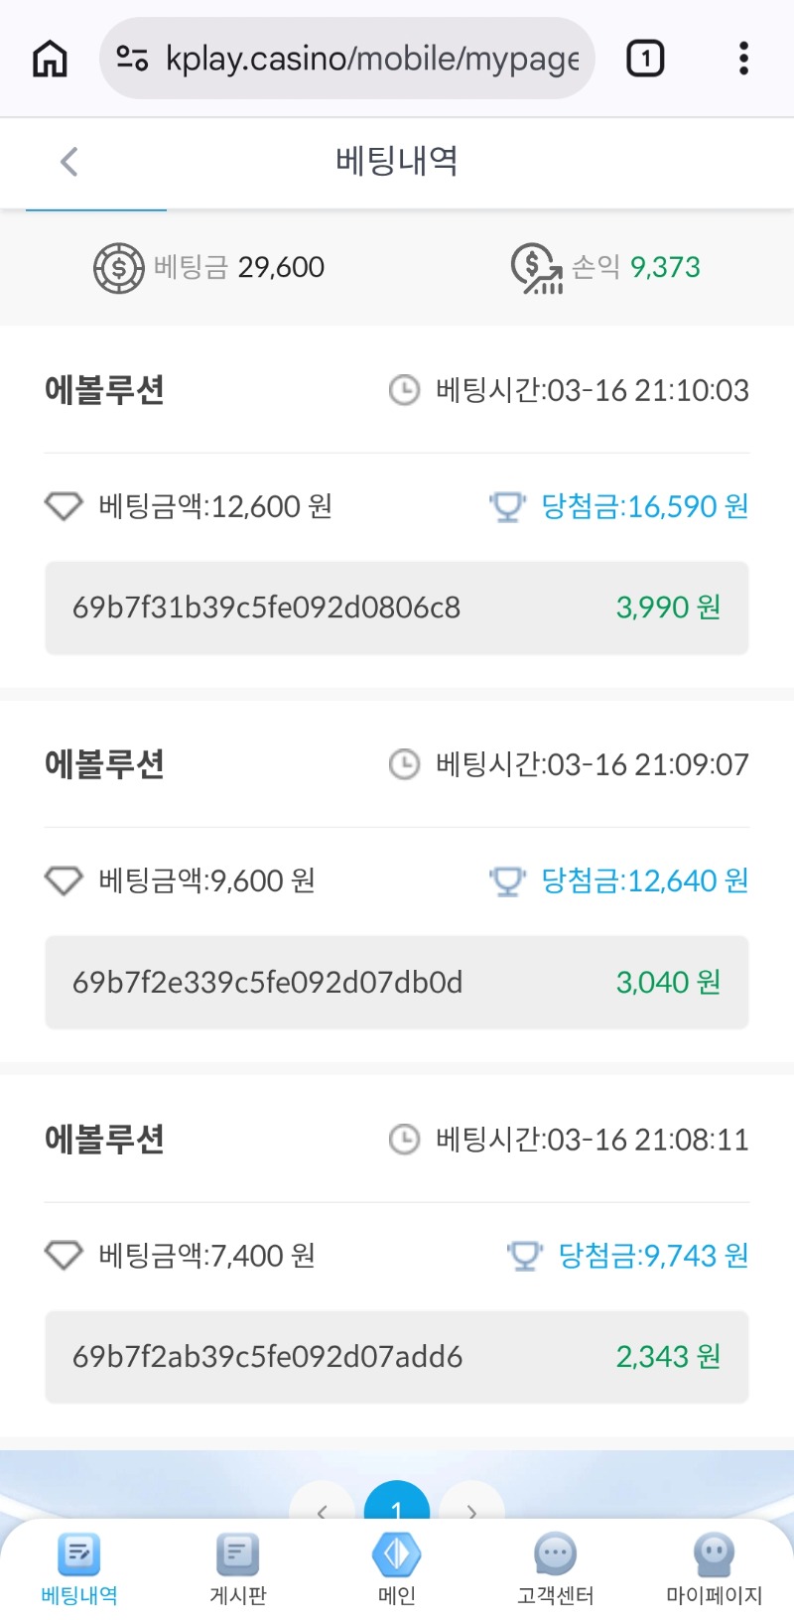Open the browser three-dot menu
This screenshot has width=794, height=1620.
point(743,59)
